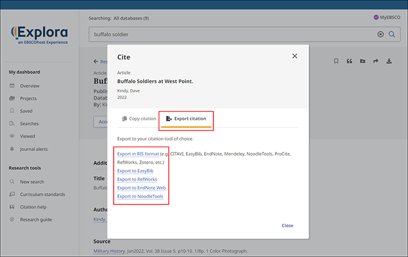Click the Journal alerts bell icon
This screenshot has width=408, height=257.
[12, 149]
